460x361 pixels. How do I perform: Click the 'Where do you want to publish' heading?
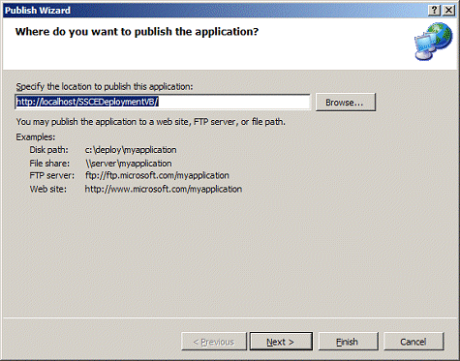pyautogui.click(x=137, y=32)
